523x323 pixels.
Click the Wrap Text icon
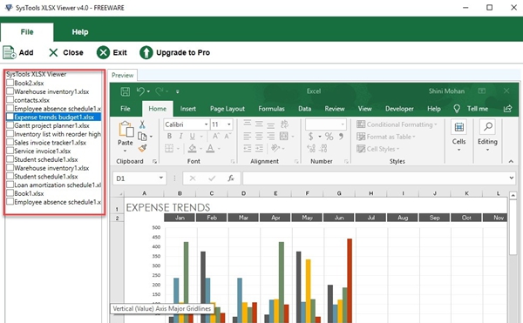click(x=284, y=124)
